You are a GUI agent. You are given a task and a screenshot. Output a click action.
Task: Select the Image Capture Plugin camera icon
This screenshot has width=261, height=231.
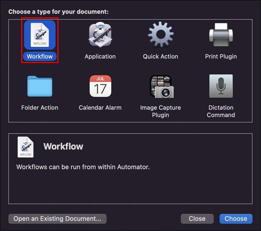click(161, 87)
